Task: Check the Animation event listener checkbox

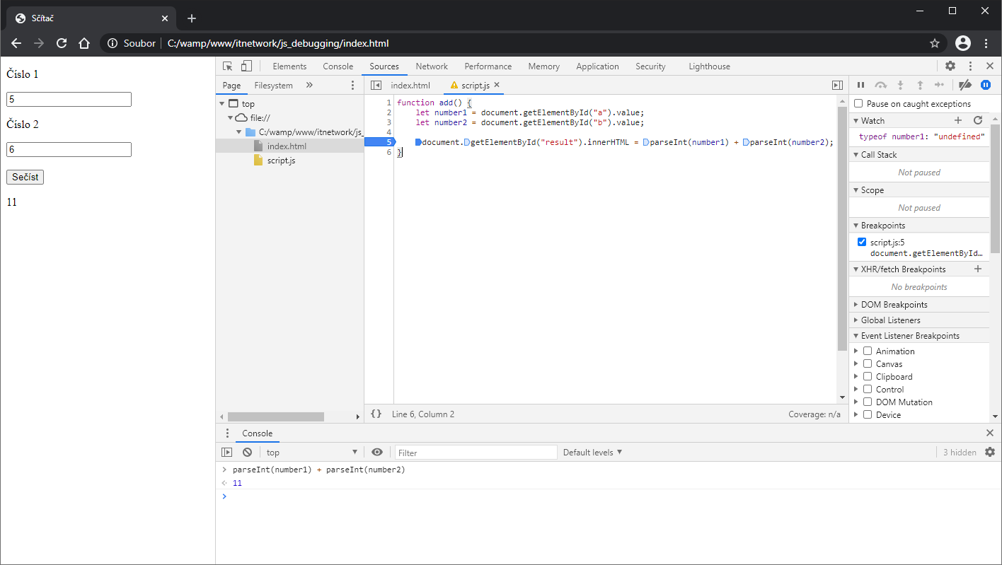Action: coord(868,351)
